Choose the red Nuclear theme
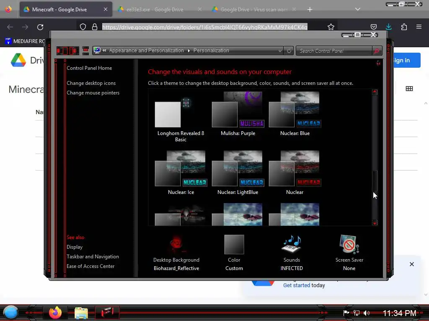Screen dimensions: 429x321 tap(295, 173)
